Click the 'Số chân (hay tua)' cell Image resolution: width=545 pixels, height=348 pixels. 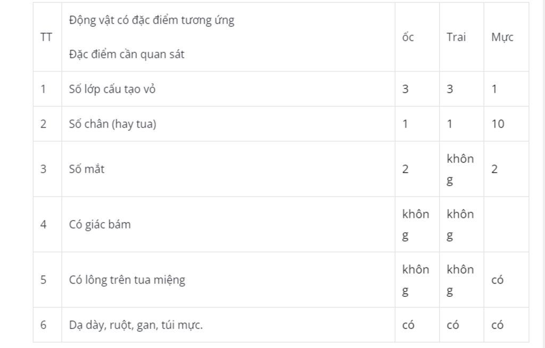(228, 124)
